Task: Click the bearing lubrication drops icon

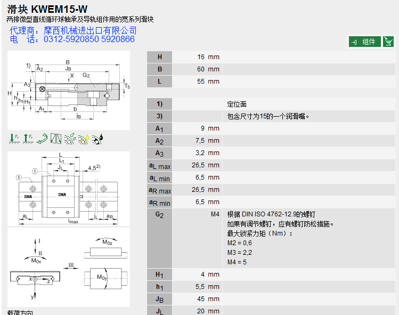Action: (x=70, y=139)
